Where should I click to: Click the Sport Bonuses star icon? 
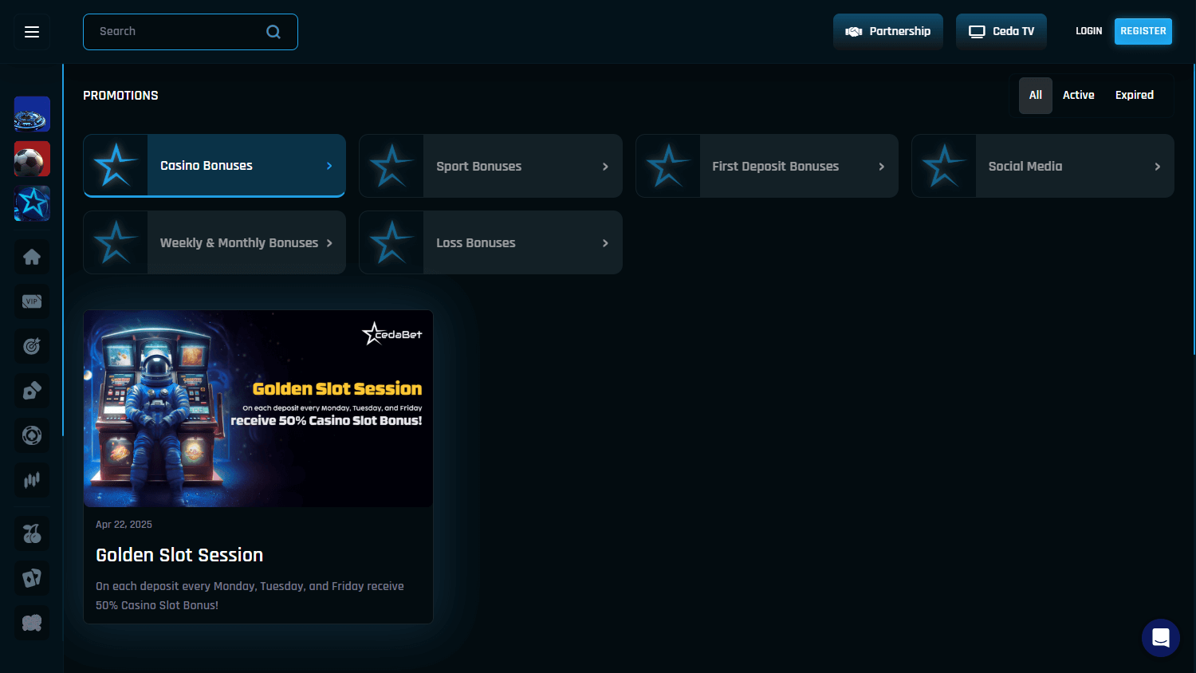391,166
